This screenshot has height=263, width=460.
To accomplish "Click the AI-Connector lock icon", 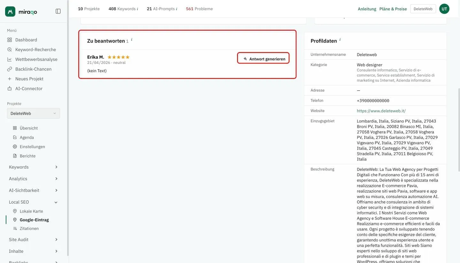I will (x=10, y=89).
